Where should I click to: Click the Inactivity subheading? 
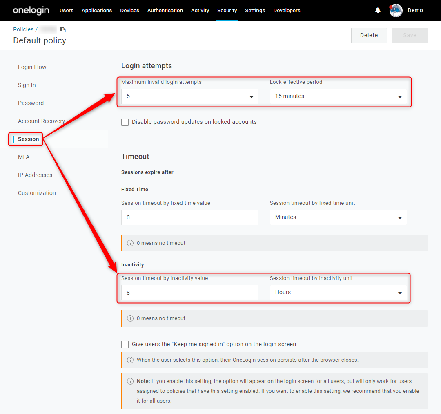tap(132, 265)
